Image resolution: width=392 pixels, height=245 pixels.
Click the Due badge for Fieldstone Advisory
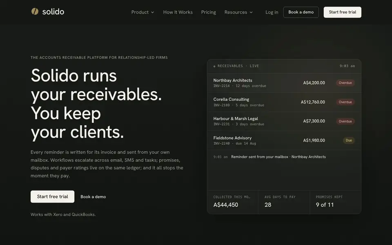349,140
